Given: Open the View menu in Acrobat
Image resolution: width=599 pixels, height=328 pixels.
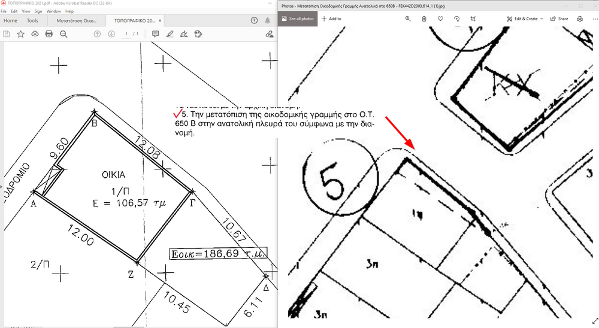Looking at the screenshot, I should [x=26, y=11].
